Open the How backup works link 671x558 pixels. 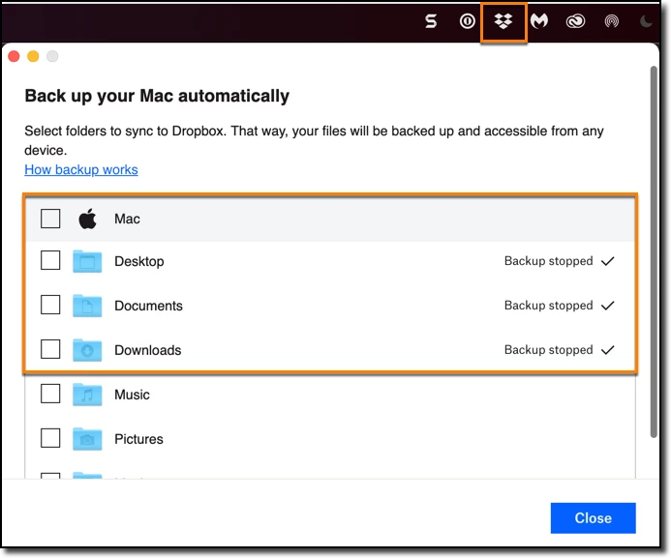[x=81, y=169]
